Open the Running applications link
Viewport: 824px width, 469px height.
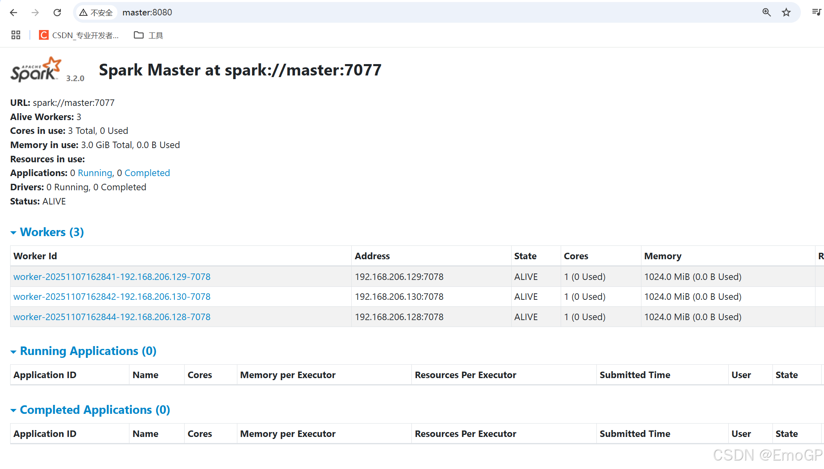coord(95,173)
